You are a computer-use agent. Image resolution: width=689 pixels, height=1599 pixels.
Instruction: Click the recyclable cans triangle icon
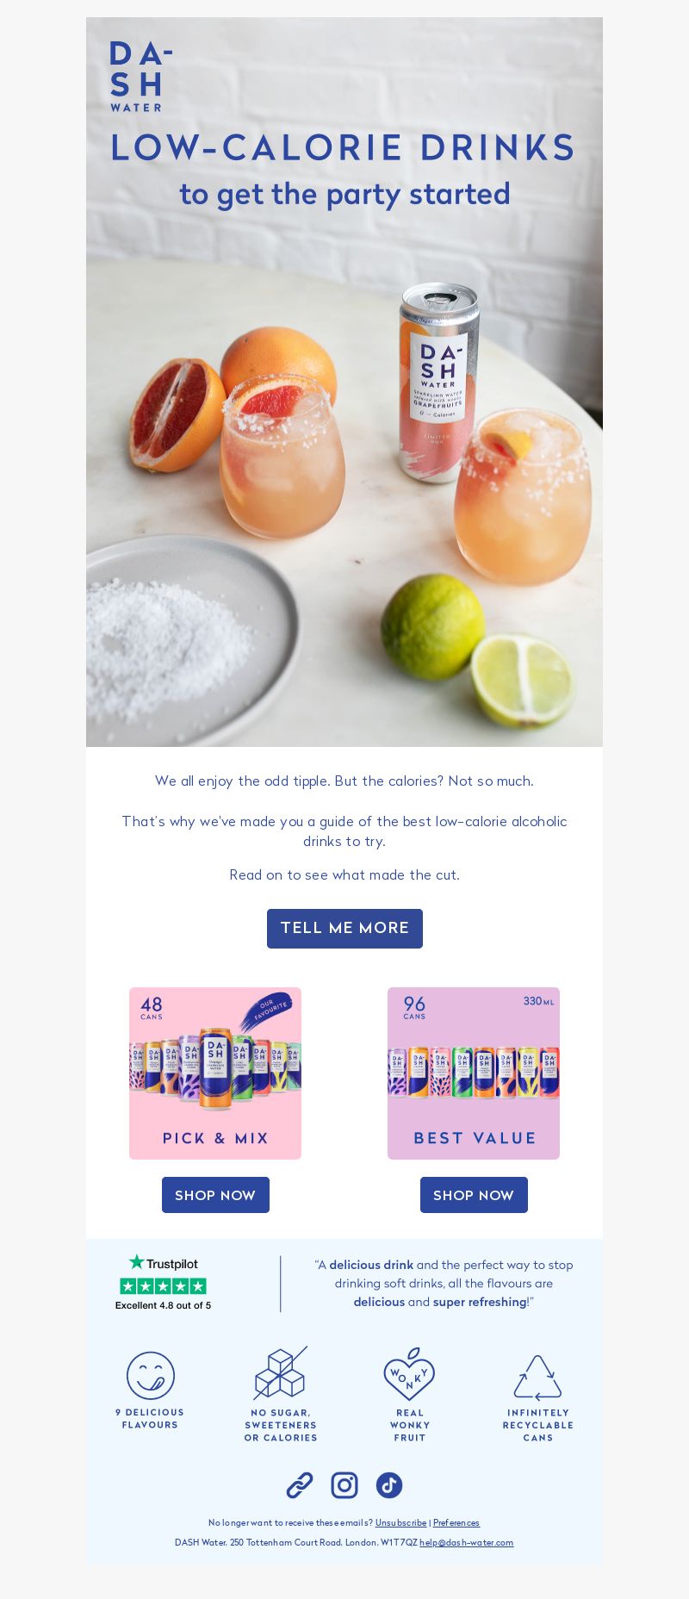(537, 1377)
